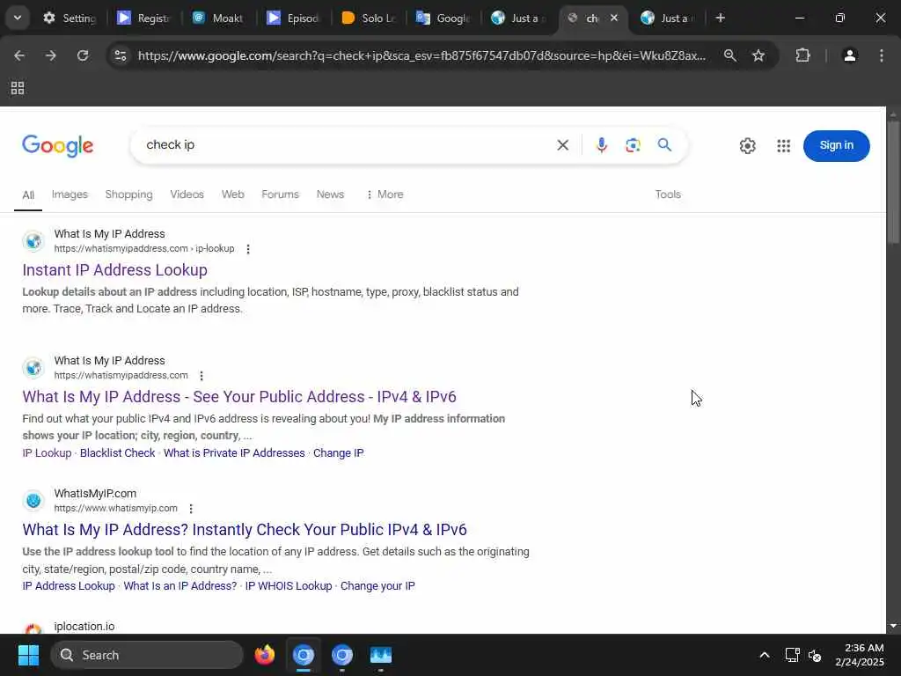
Task: Start search by voice microphone
Action: click(x=601, y=145)
